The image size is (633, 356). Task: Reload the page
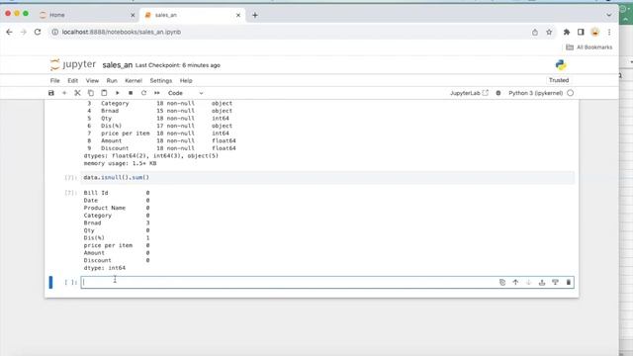pos(38,32)
